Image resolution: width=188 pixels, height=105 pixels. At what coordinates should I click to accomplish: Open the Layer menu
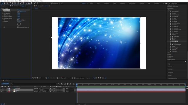(16, 1)
